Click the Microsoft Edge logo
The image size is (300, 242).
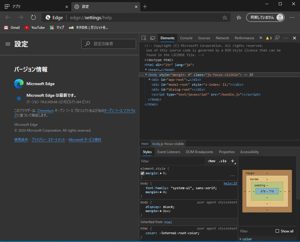(19, 84)
